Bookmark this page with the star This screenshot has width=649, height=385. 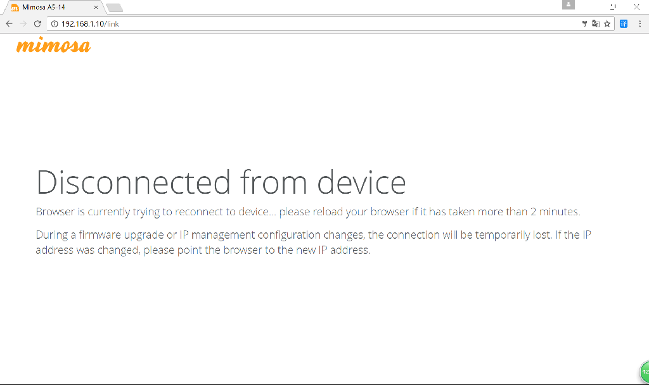pos(607,24)
